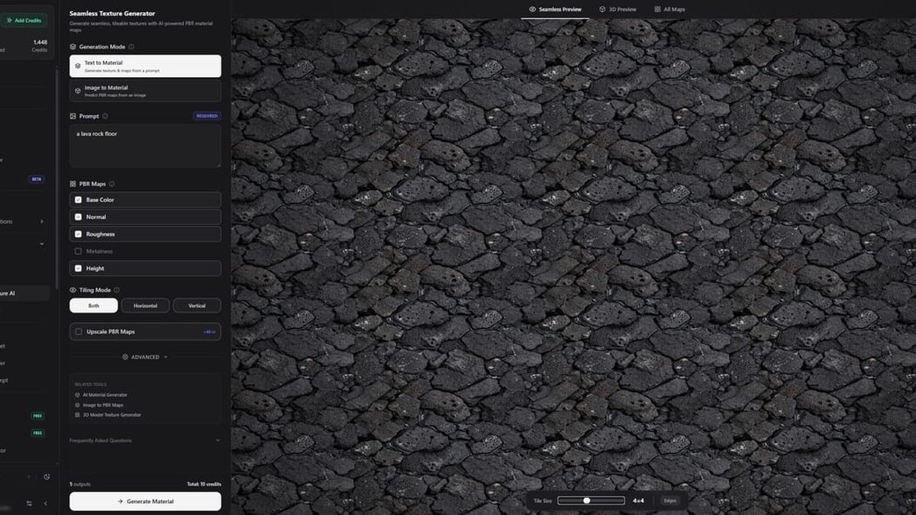Viewport: 916px width, 515px height.
Task: Click the BETA badge in the sidebar
Action: tap(37, 179)
